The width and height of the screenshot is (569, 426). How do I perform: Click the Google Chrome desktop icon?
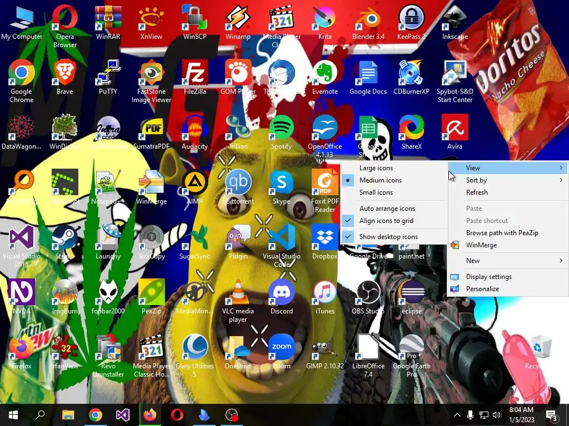coord(22,81)
